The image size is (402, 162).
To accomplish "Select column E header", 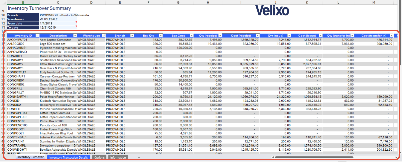I will (x=120, y=2).
